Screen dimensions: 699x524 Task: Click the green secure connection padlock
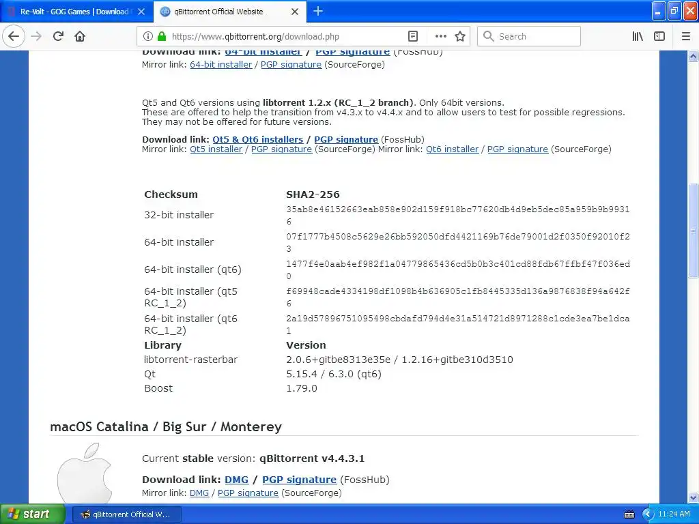click(162, 37)
